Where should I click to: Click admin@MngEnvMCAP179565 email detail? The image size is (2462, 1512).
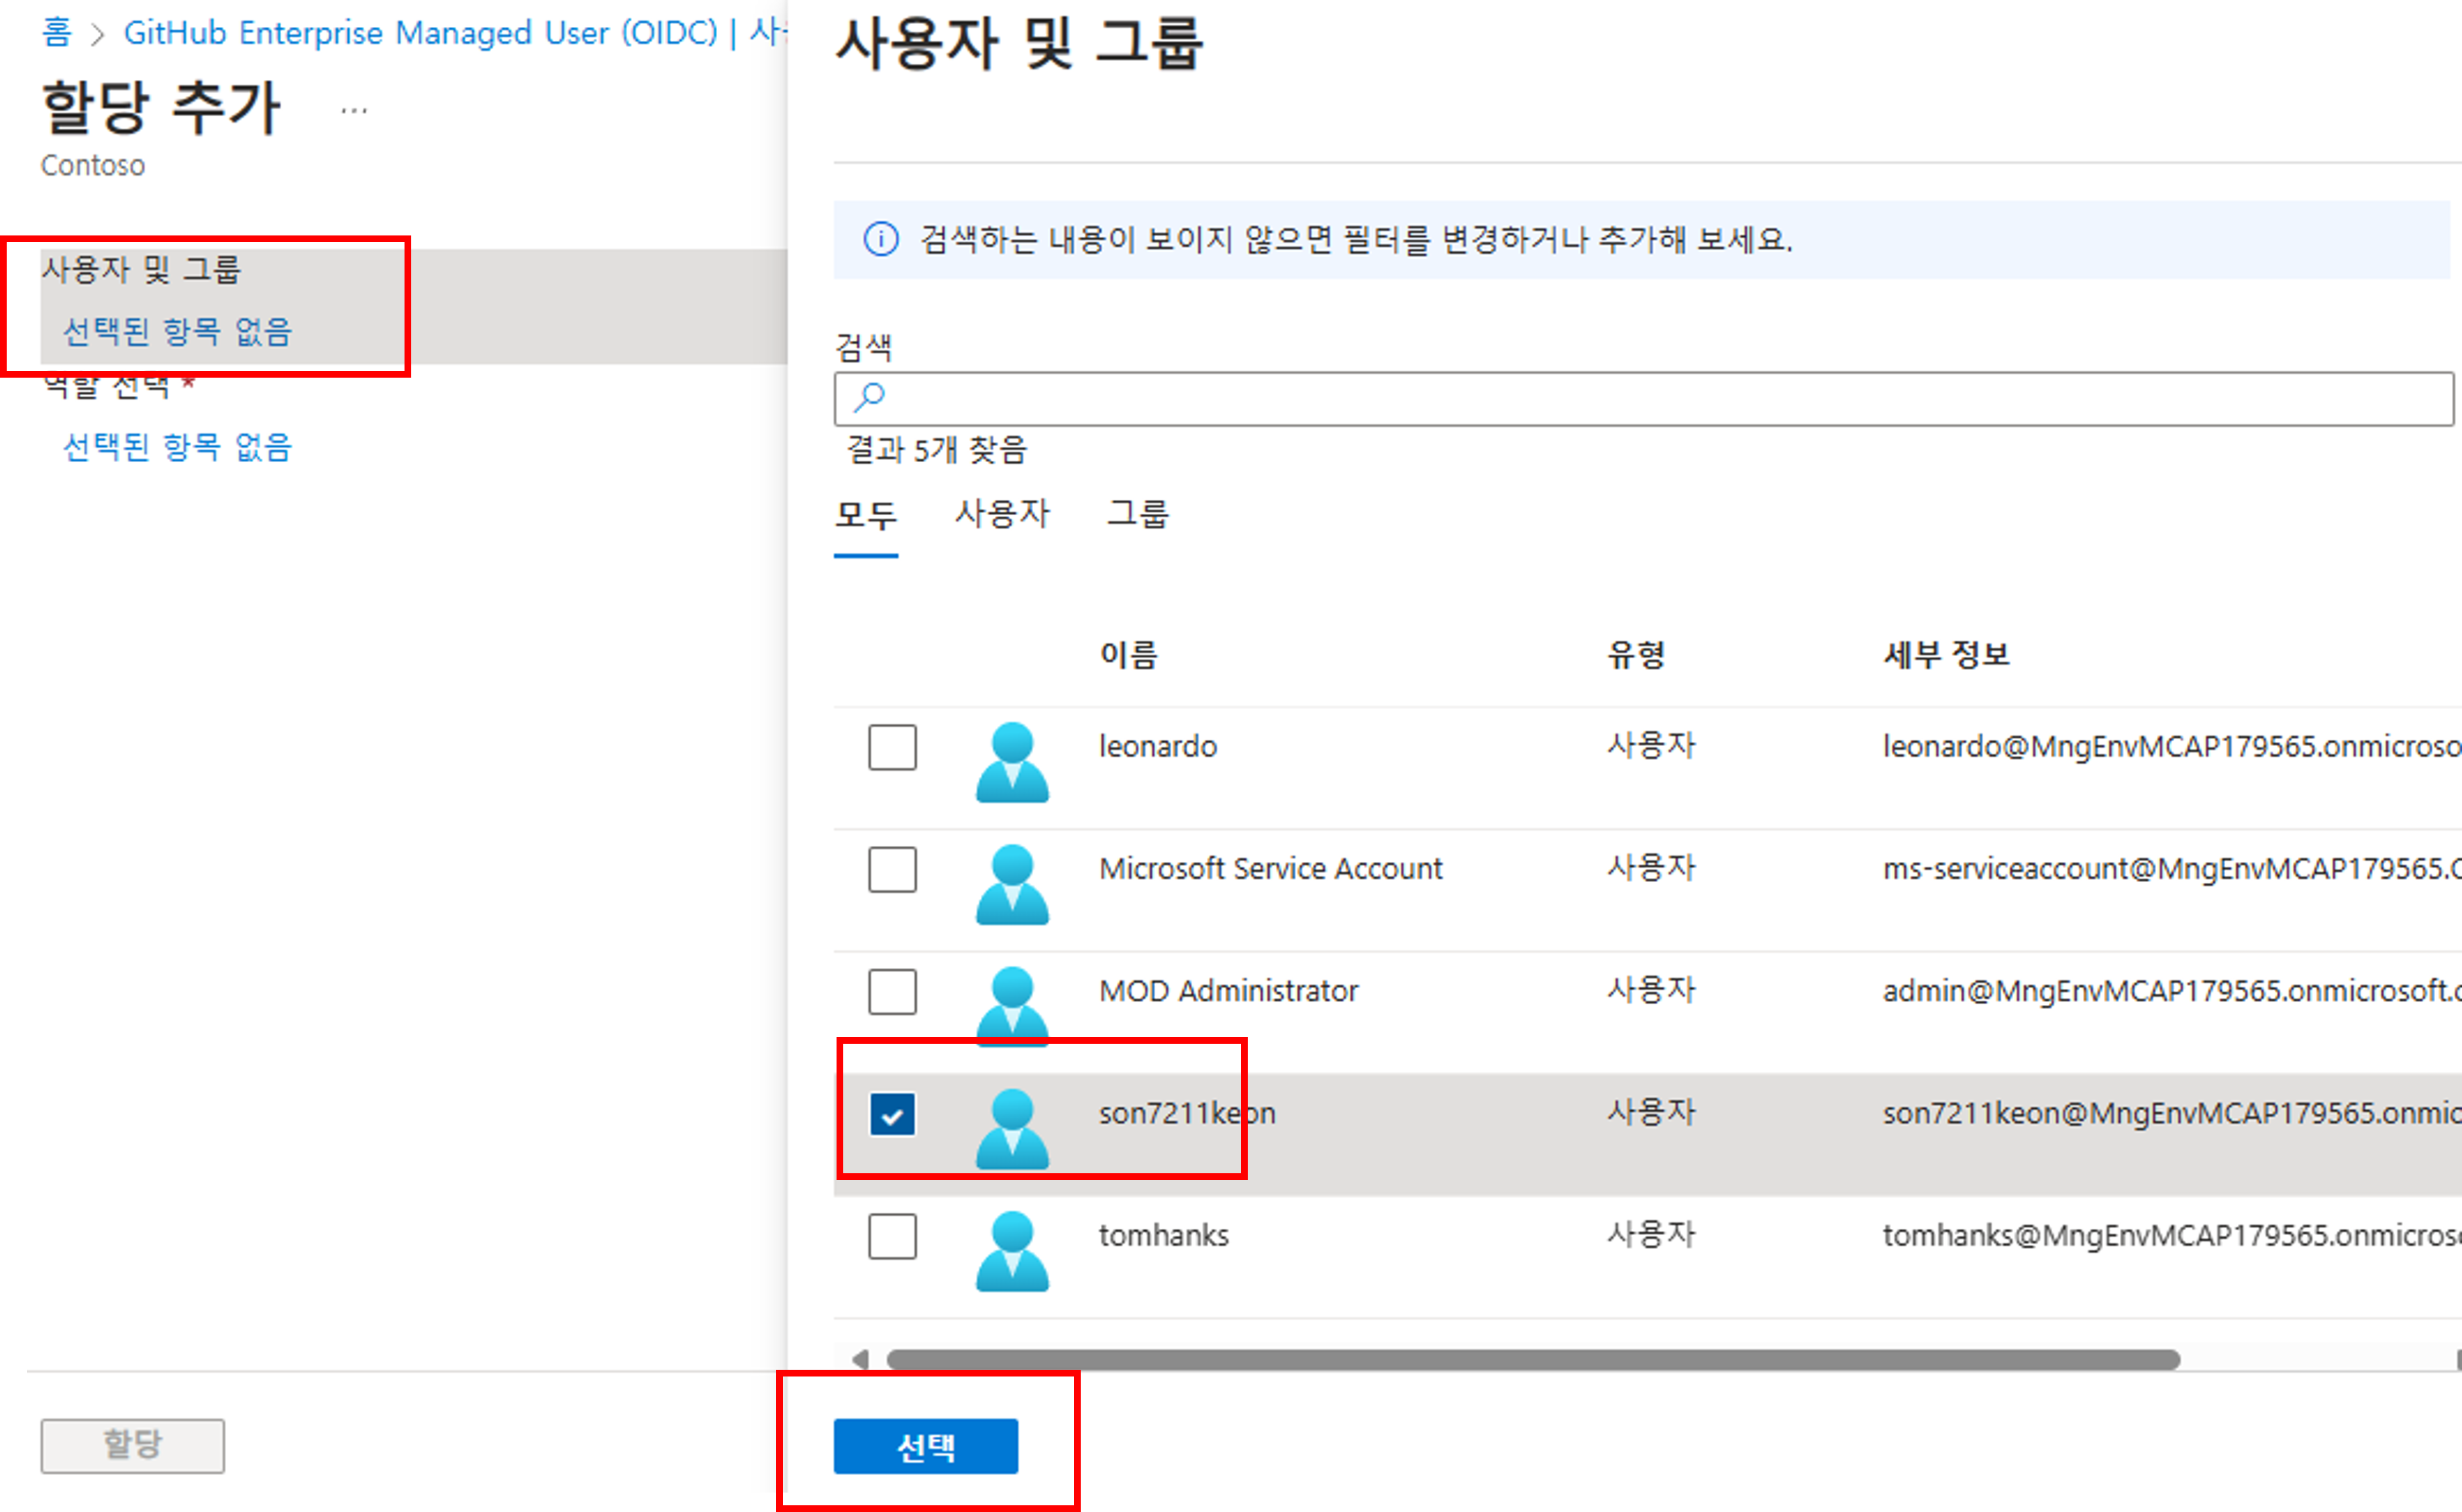2172,990
